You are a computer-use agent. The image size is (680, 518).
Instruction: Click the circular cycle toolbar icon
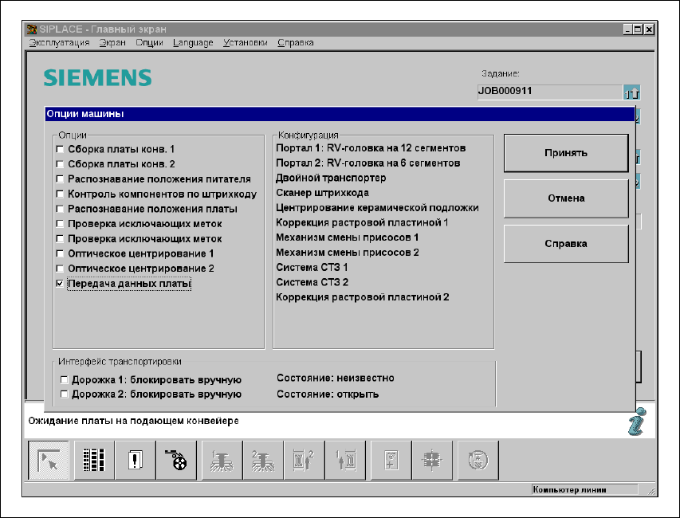(x=478, y=460)
